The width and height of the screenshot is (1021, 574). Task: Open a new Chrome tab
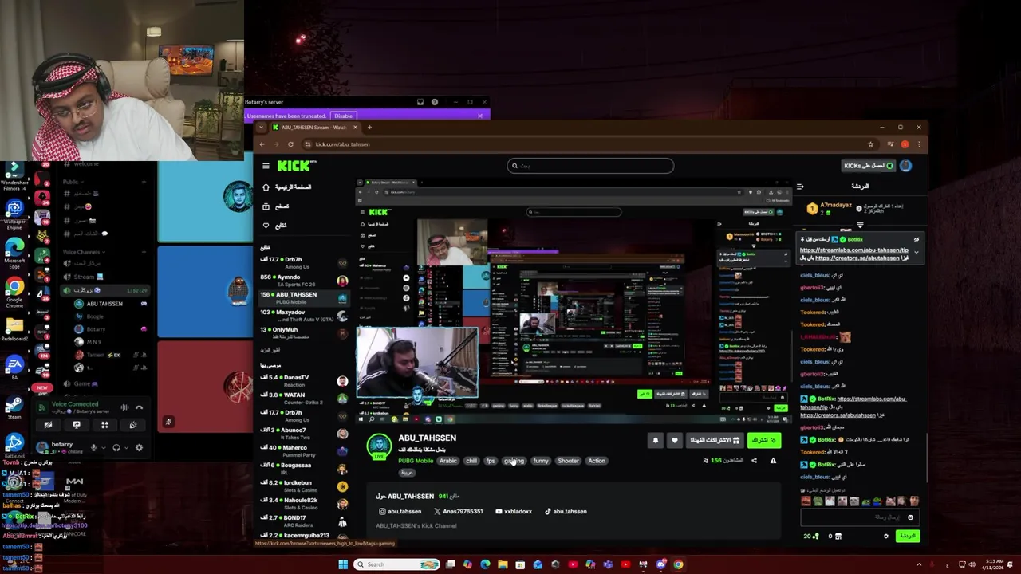point(369,128)
